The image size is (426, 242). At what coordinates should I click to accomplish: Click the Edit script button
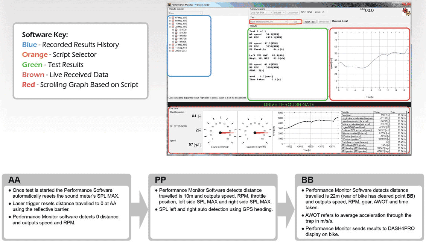click(x=295, y=22)
